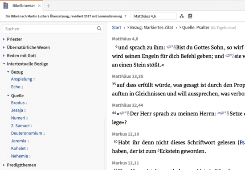245x170 pixels.
Task: Click the Start breadcrumb link
Action: (x=116, y=28)
